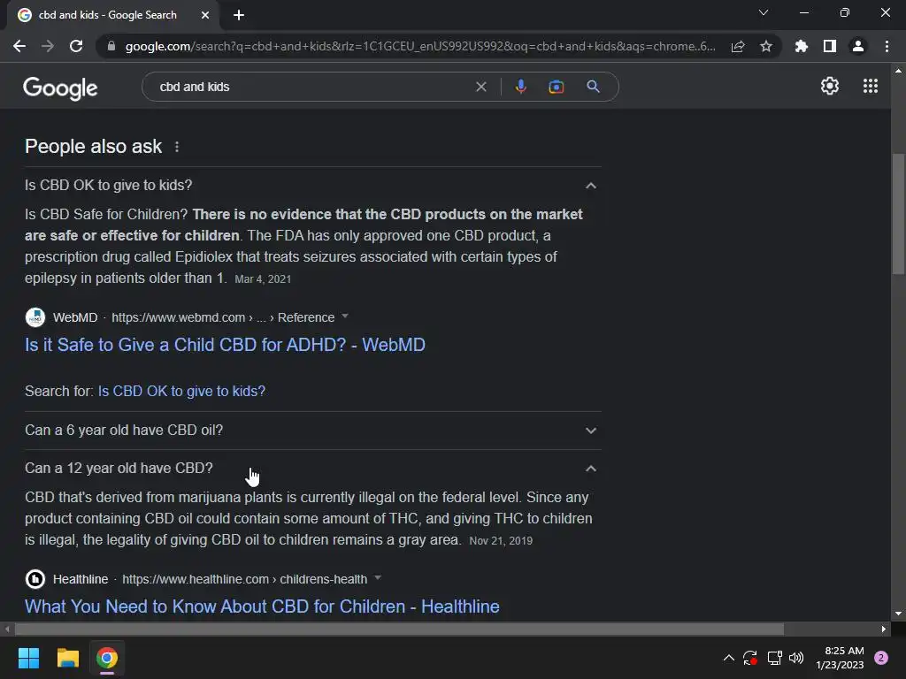Click the Chrome taskbar icon
The width and height of the screenshot is (906, 679).
pyautogui.click(x=107, y=658)
